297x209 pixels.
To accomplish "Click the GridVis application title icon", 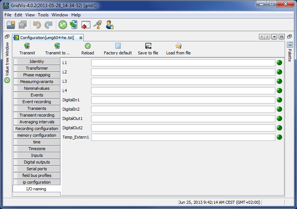I will click(x=6, y=5).
